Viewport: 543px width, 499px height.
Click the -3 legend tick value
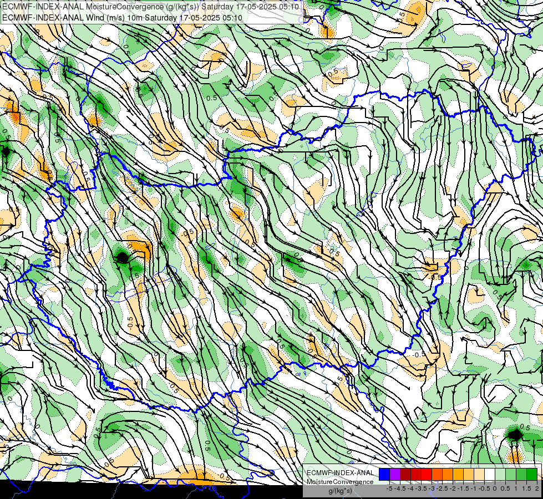[432, 488]
